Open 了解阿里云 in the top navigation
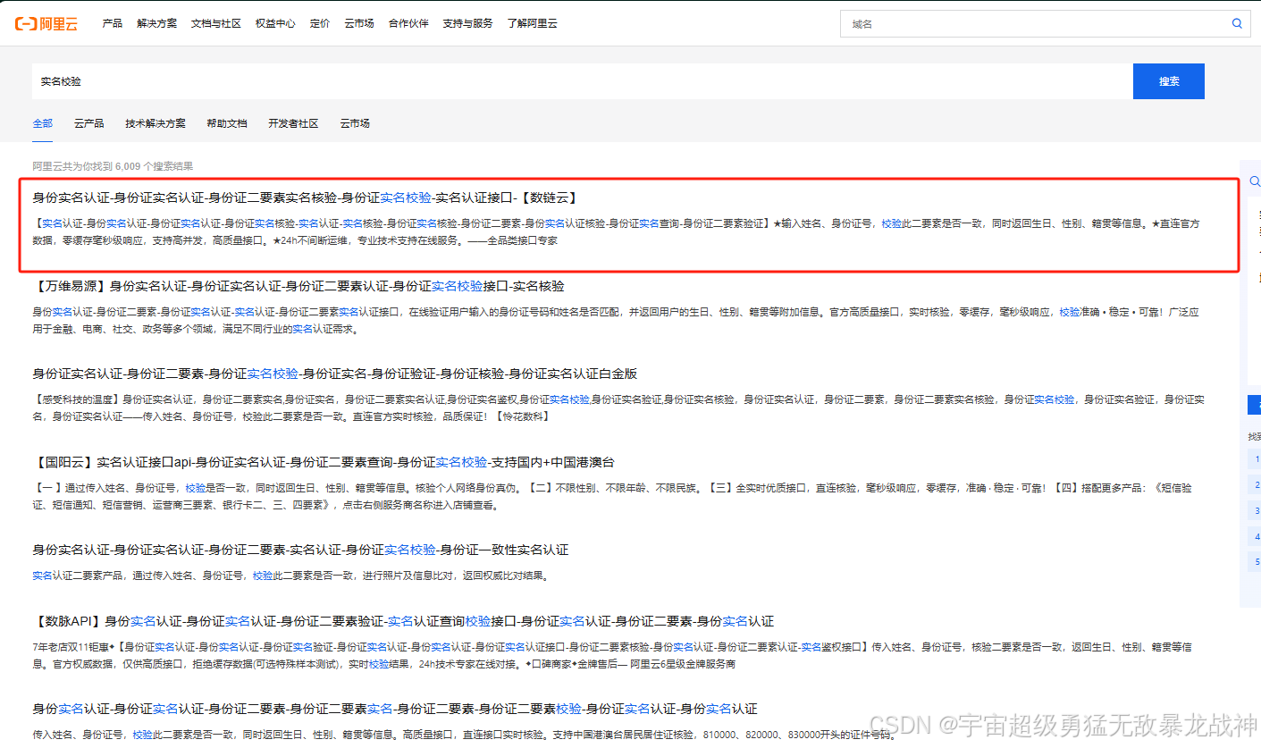Image resolution: width=1261 pixels, height=748 pixels. coord(532,23)
